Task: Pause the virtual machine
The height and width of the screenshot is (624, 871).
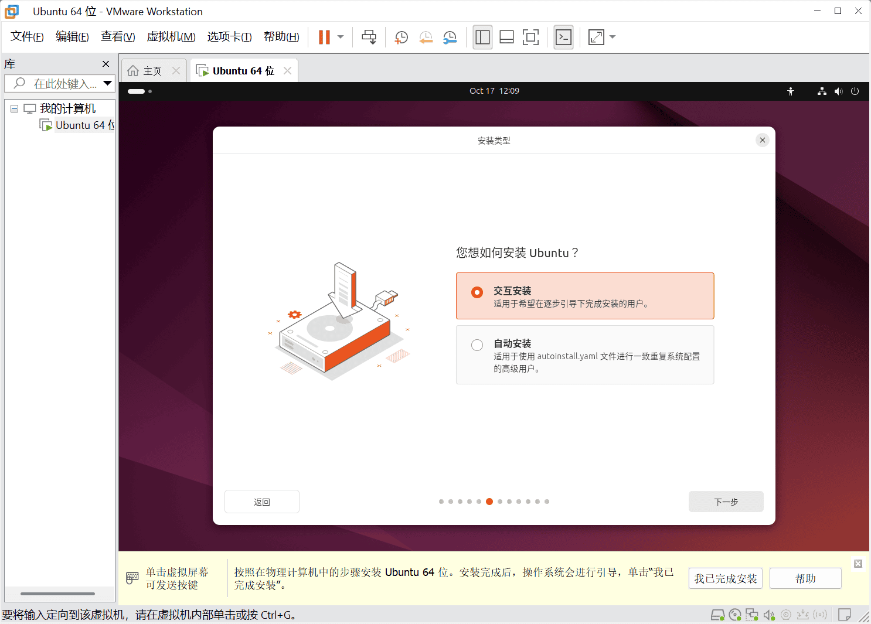Action: tap(324, 37)
